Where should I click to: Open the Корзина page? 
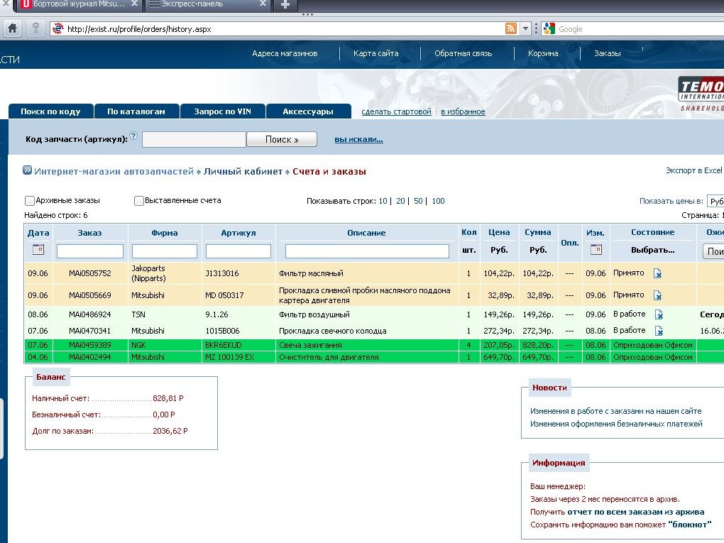[543, 53]
